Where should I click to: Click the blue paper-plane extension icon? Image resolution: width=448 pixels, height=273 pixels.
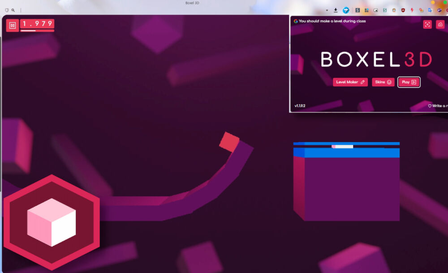(346, 10)
